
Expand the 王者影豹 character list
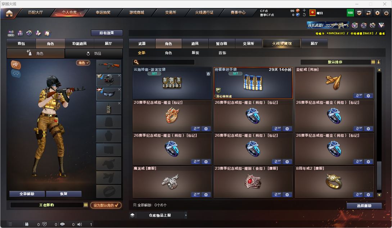click(86, 205)
